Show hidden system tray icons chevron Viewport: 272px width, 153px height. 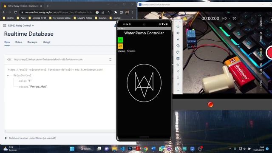(230, 149)
